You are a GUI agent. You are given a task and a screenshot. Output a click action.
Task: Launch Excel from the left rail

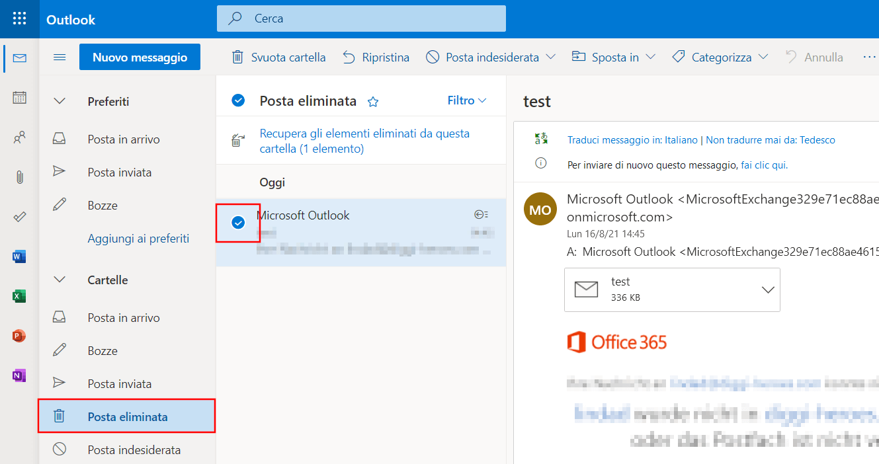(19, 296)
